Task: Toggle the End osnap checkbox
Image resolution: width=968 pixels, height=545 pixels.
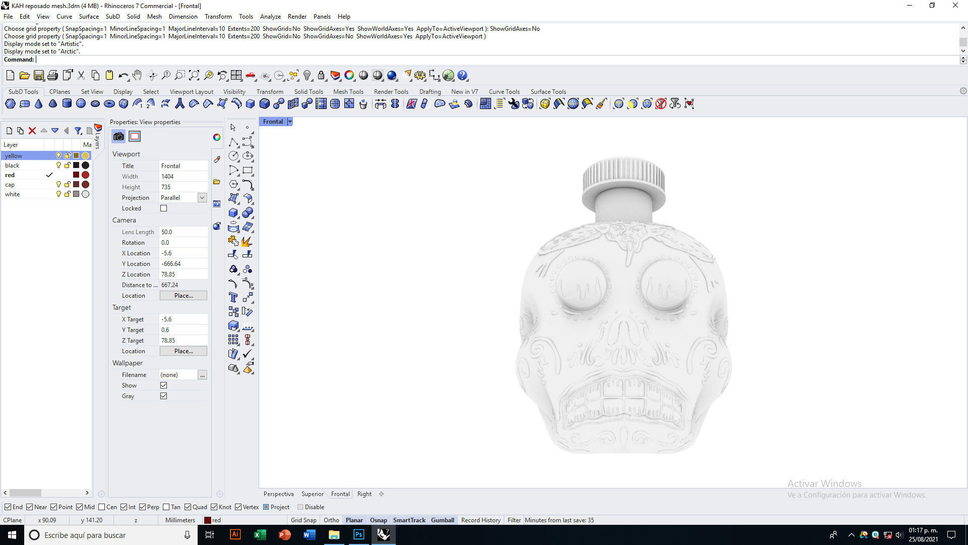Action: (x=8, y=507)
